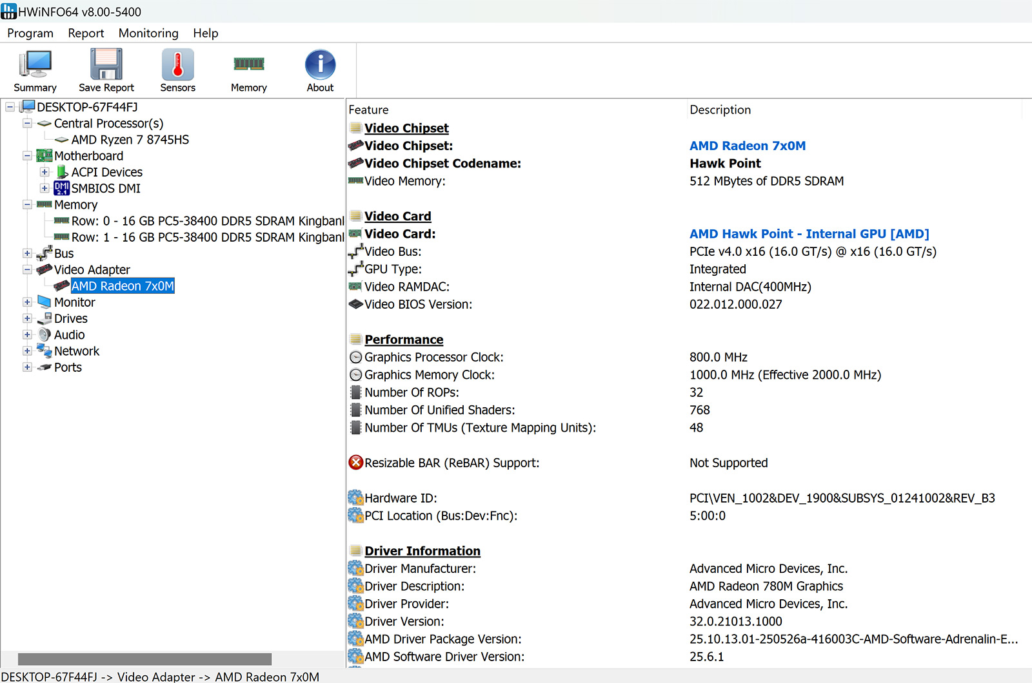Expand the Bus tree node
The width and height of the screenshot is (1032, 683).
tap(27, 253)
